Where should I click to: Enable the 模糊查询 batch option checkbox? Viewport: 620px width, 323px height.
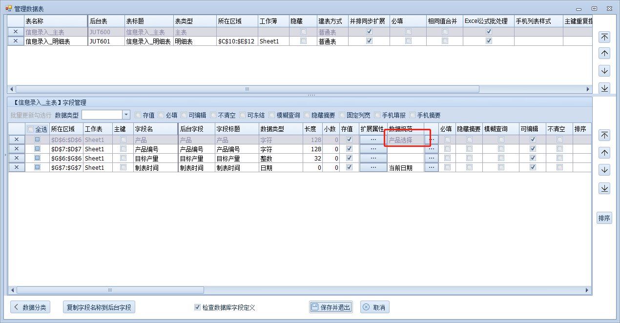coord(272,115)
